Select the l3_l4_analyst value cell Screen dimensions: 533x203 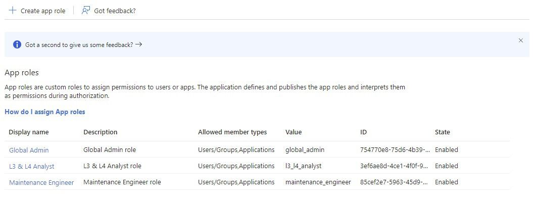click(x=303, y=166)
